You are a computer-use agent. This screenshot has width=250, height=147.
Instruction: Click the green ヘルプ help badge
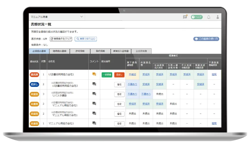pyautogui.click(x=197, y=17)
